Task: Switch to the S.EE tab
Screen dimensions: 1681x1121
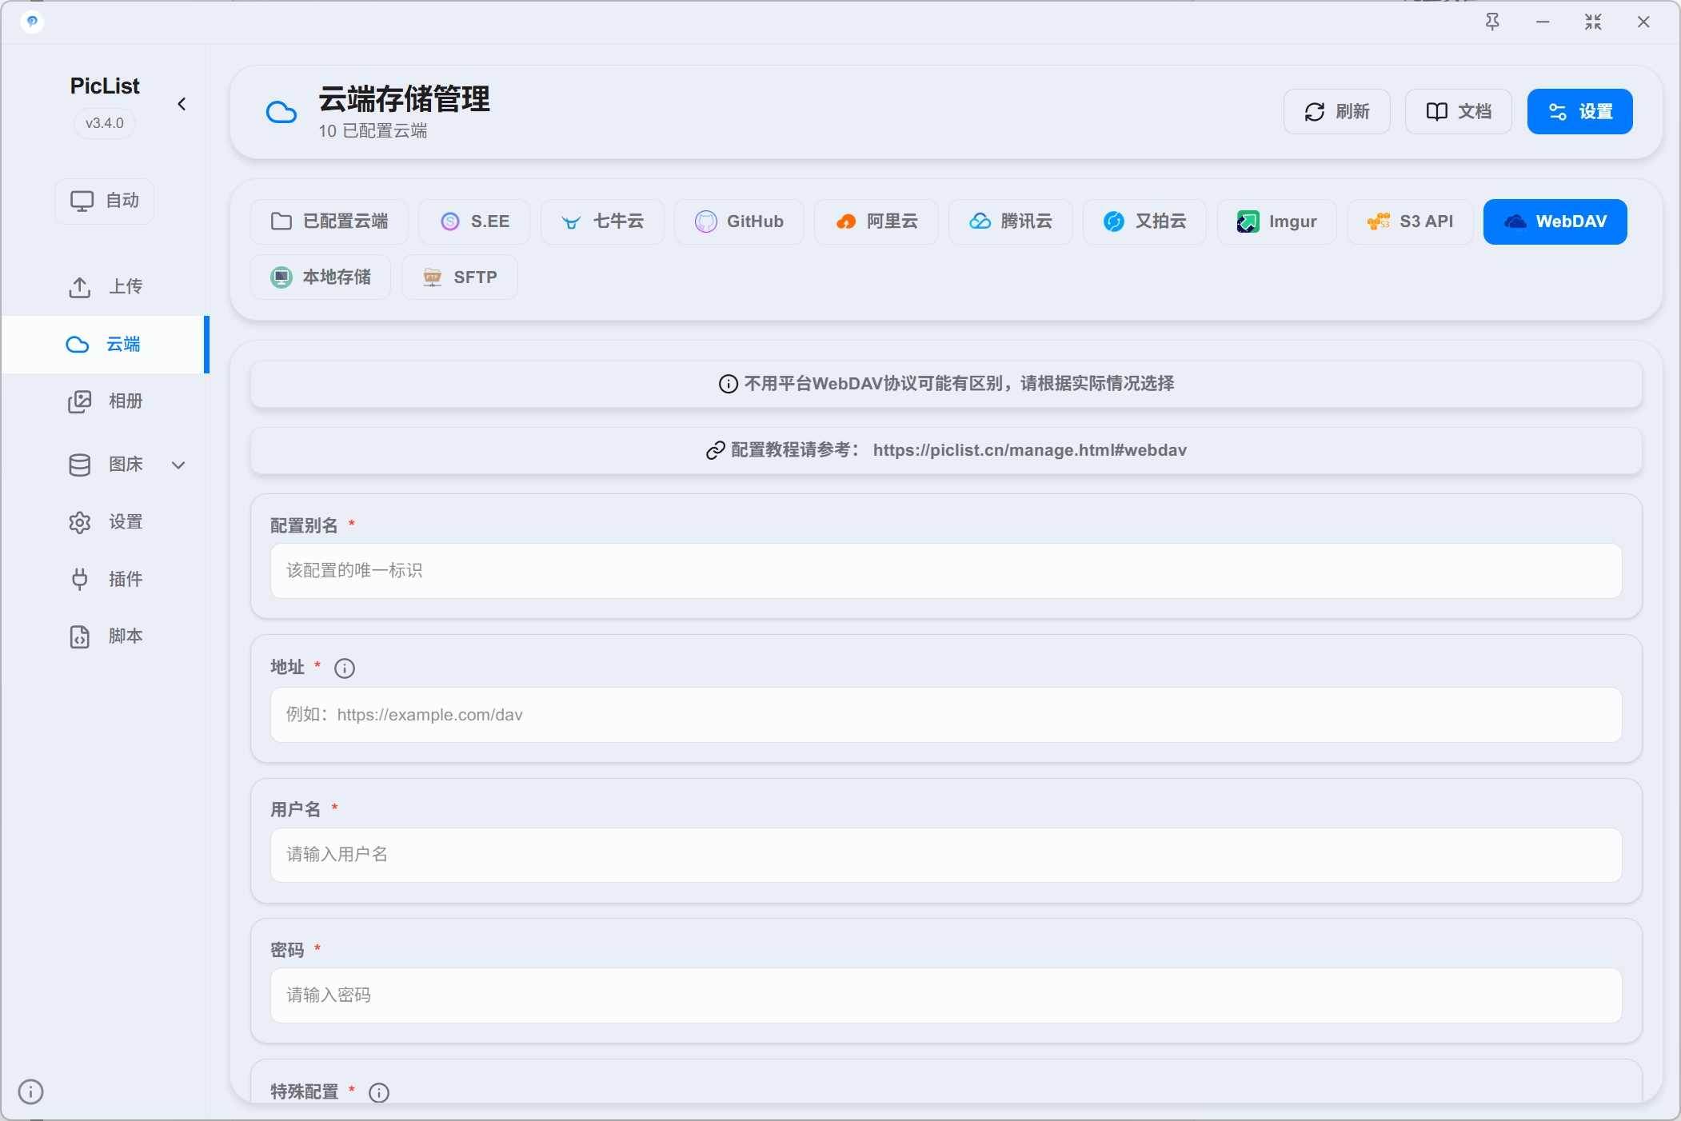Action: tap(474, 221)
